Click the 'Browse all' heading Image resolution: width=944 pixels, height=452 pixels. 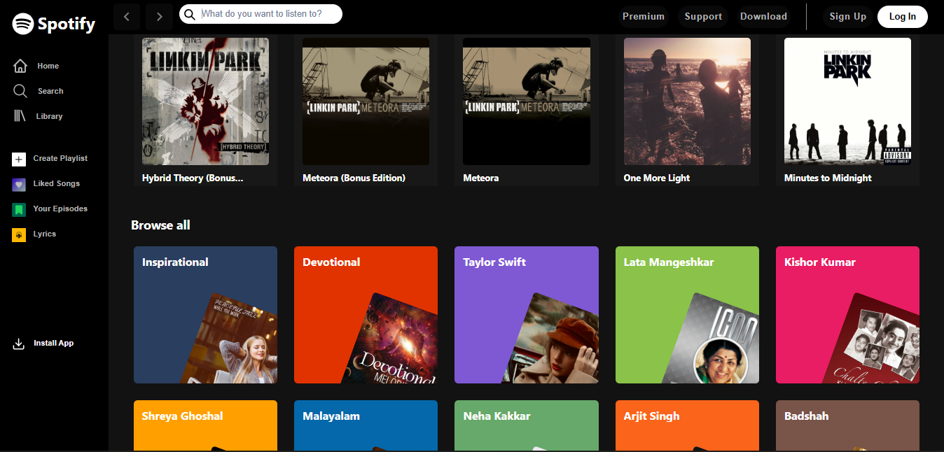[x=160, y=225]
